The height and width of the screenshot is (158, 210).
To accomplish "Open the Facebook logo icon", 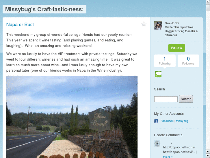I will pos(156,121).
